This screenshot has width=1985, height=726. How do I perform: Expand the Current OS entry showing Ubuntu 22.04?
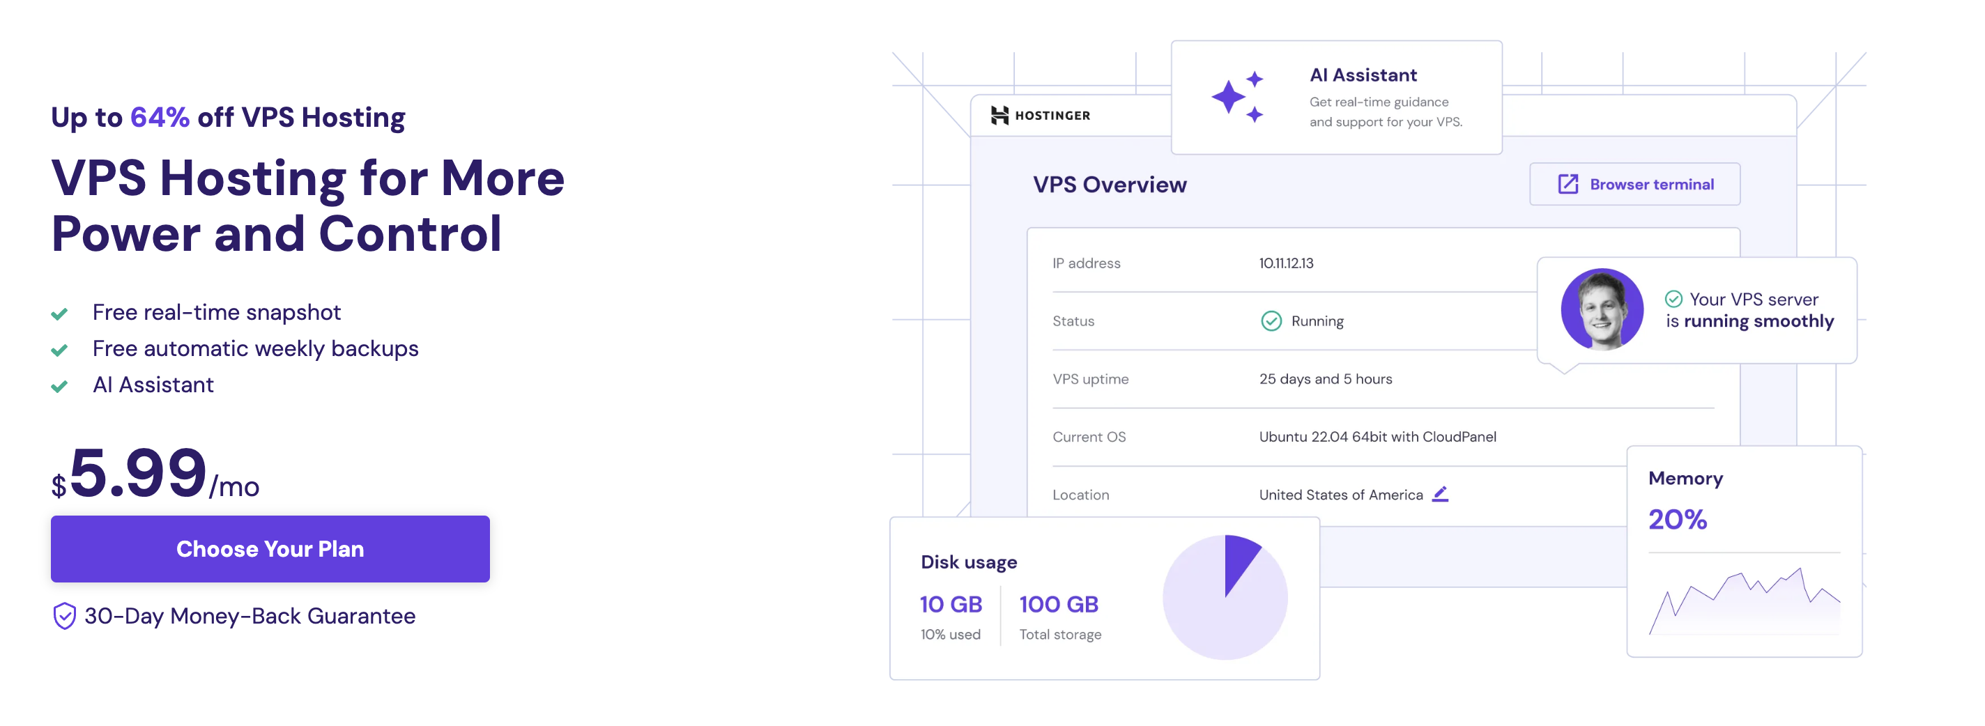(x=1377, y=436)
